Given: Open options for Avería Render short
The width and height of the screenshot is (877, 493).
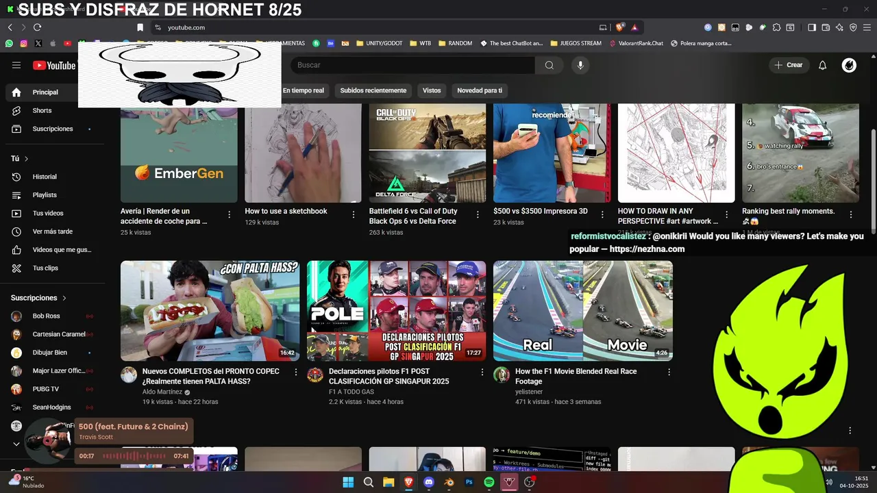Looking at the screenshot, I should pyautogui.click(x=229, y=215).
